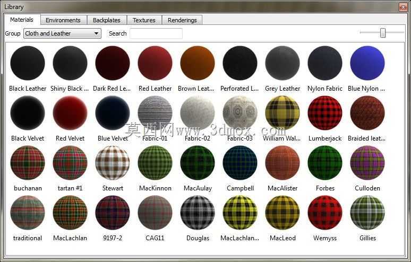Screen dimensions: 411x262
Task: Switch to the Backplates tab
Action: pyautogui.click(x=107, y=20)
